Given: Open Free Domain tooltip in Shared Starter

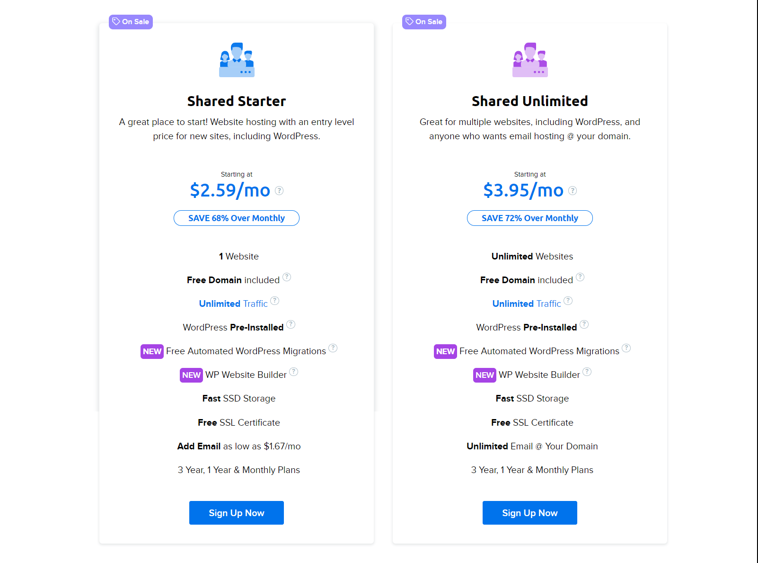Looking at the screenshot, I should [287, 277].
